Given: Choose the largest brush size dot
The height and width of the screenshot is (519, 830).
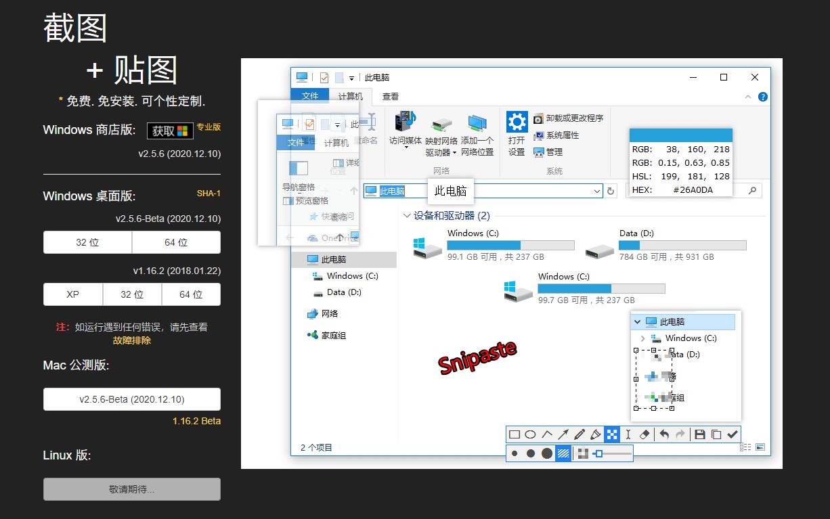Looking at the screenshot, I should [547, 453].
